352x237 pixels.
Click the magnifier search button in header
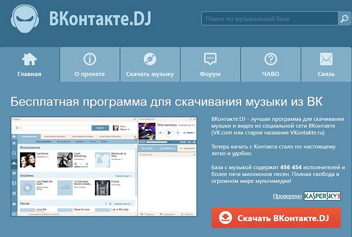(344, 19)
